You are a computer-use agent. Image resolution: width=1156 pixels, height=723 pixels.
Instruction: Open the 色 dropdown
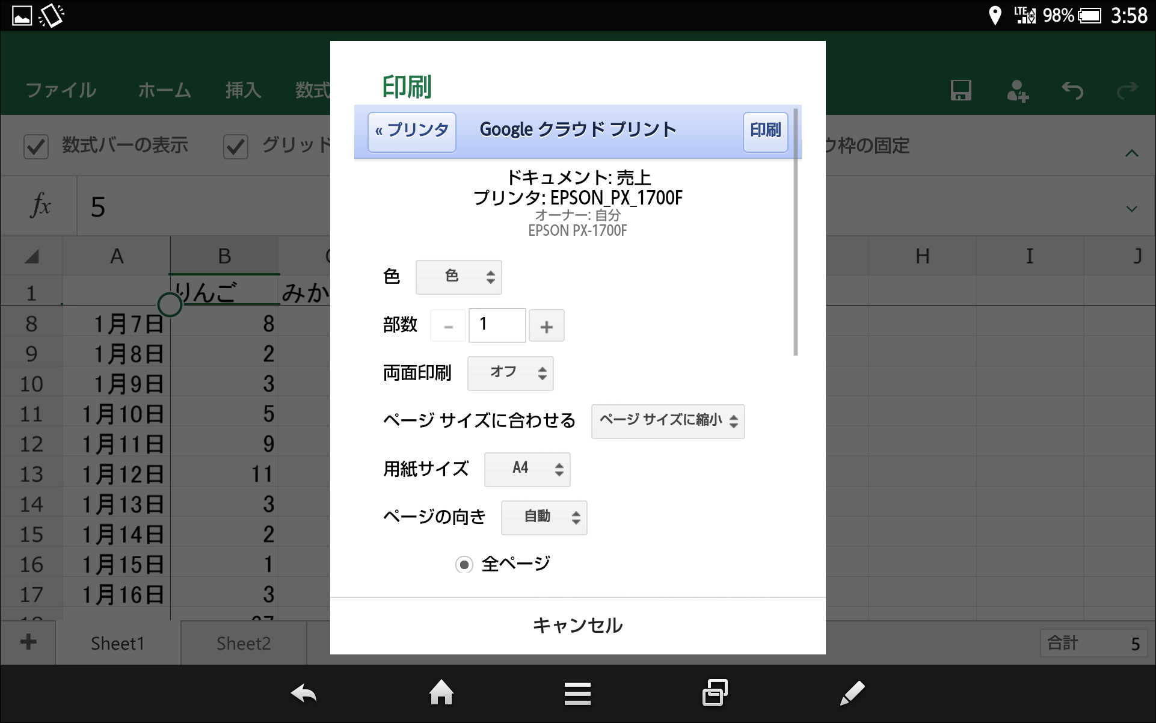tap(458, 277)
